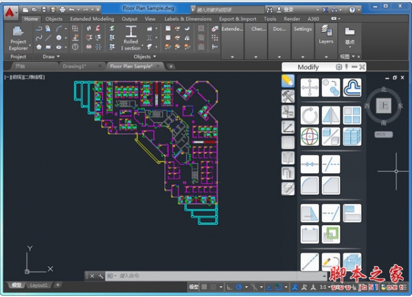Open the Layers panel button
This screenshot has height=297, width=412.
tap(325, 34)
